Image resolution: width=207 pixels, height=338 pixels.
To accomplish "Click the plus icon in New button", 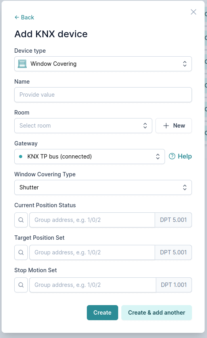I will [166, 126].
